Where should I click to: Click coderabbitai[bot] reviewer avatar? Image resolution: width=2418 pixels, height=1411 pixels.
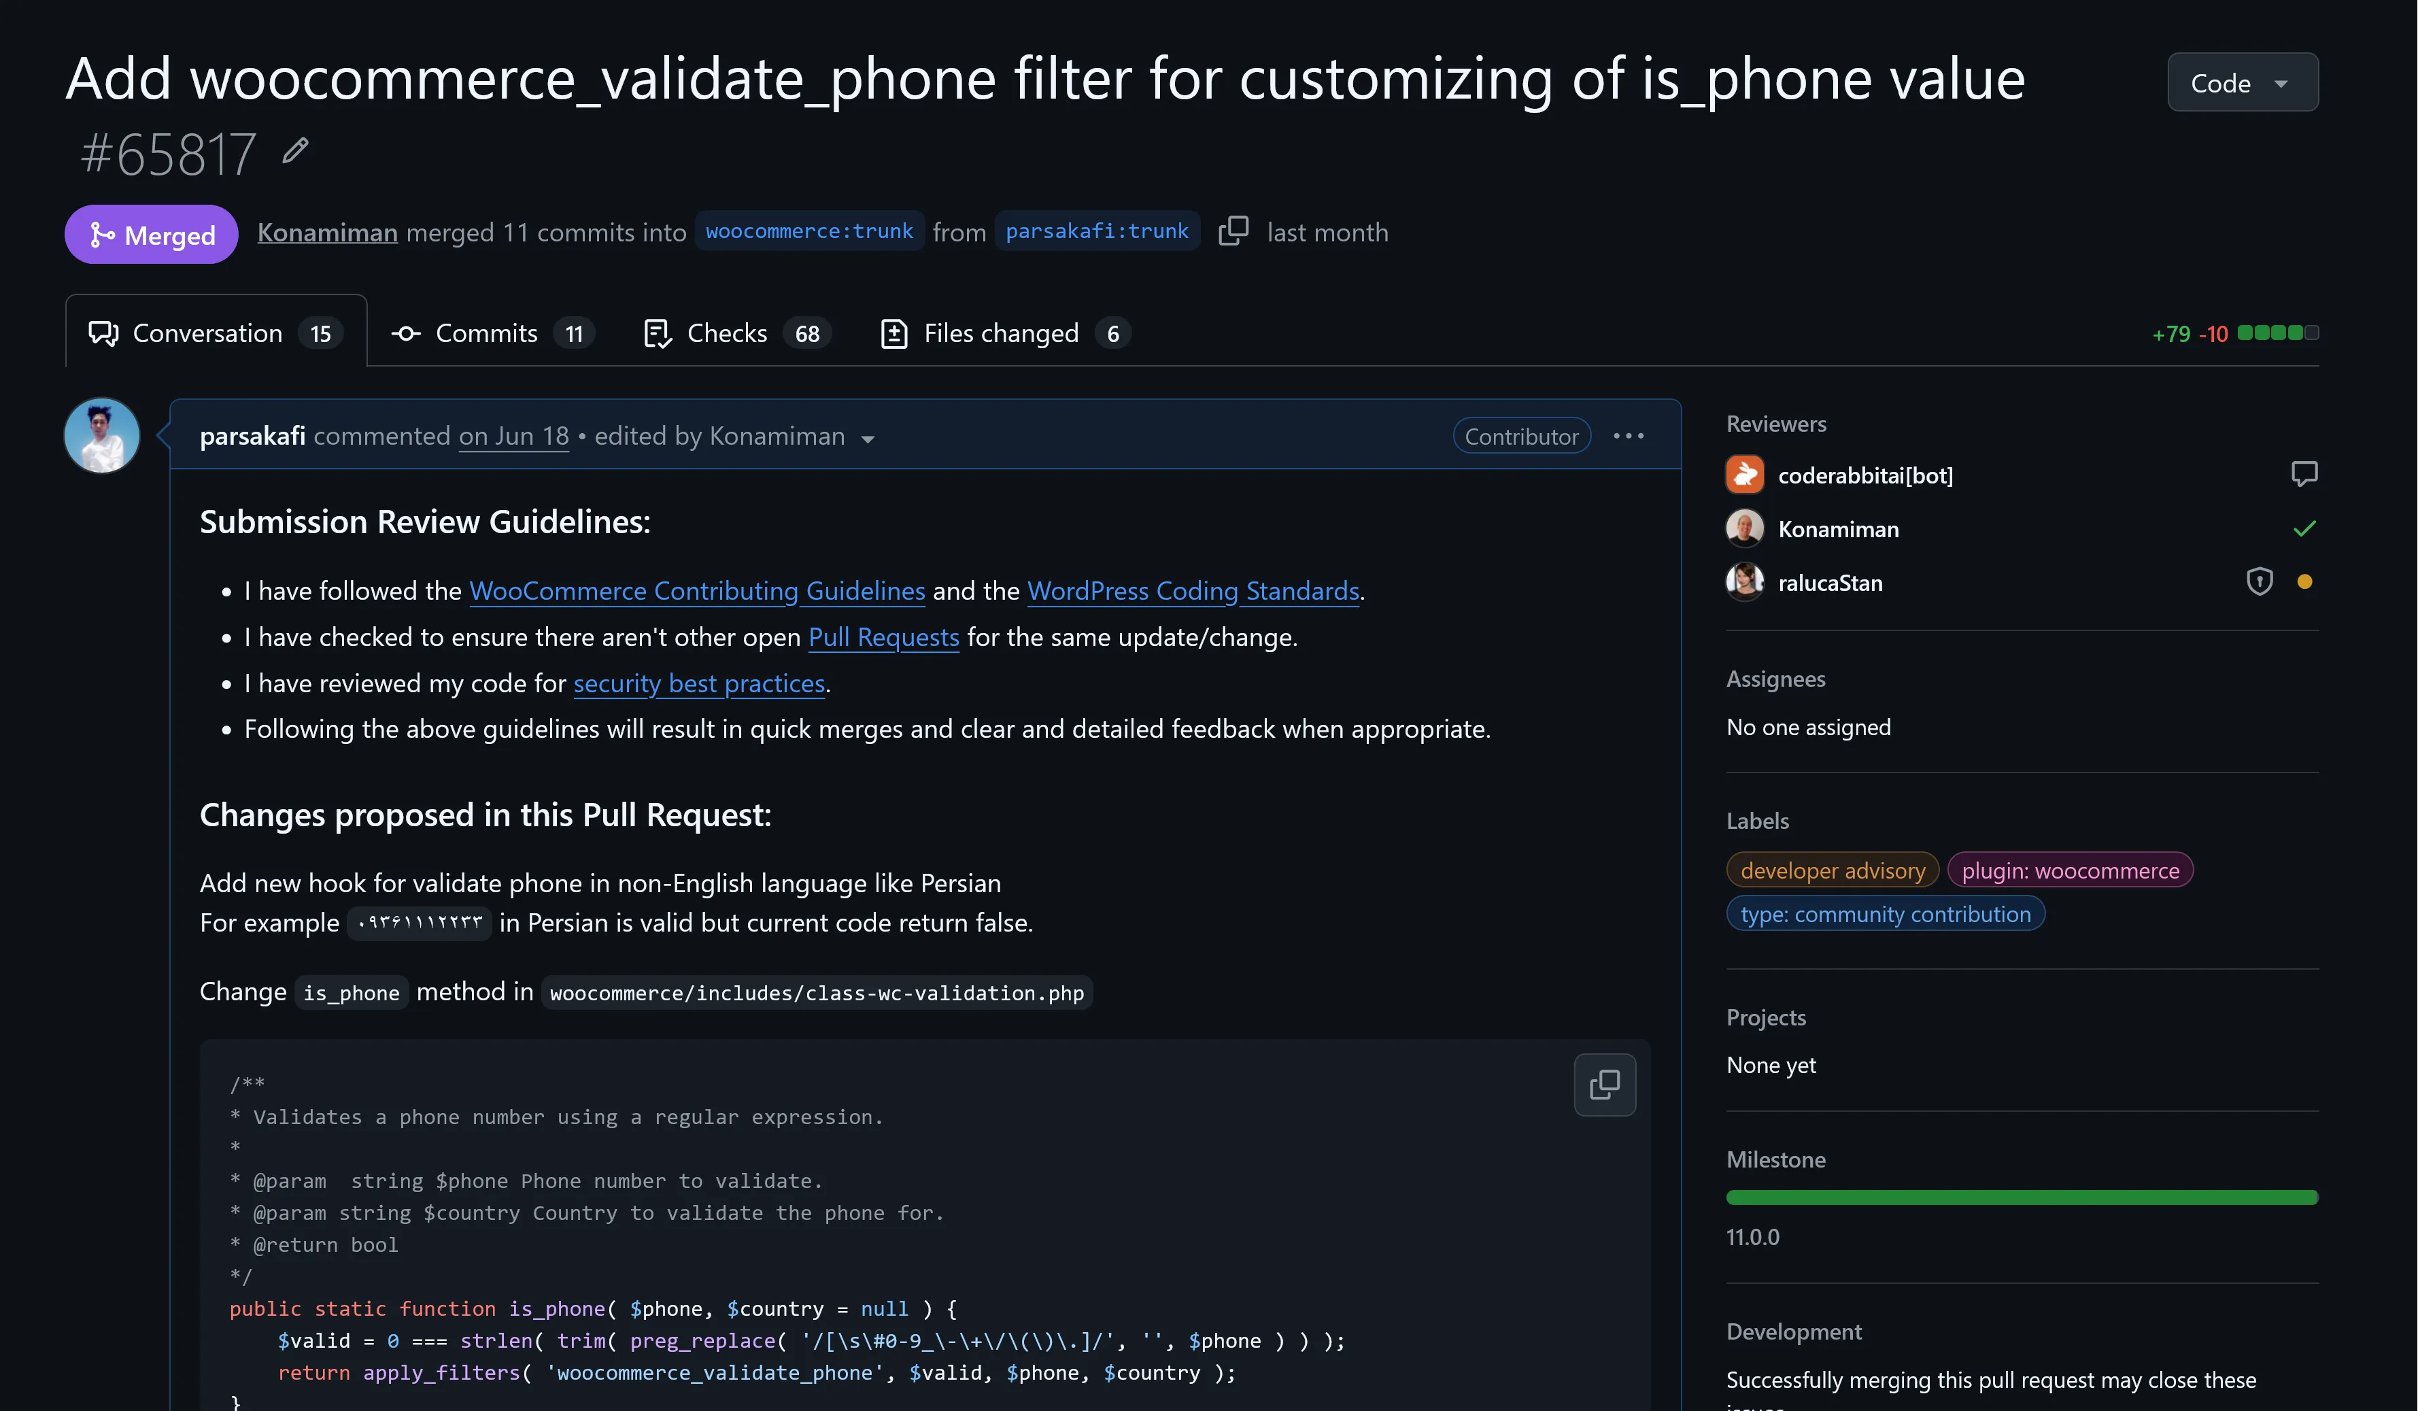(1744, 474)
